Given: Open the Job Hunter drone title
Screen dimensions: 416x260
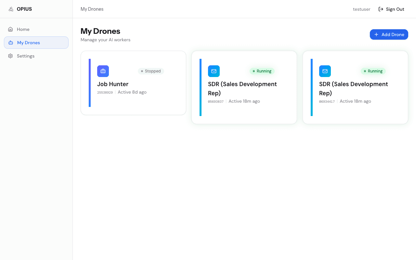Looking at the screenshot, I should click(113, 84).
